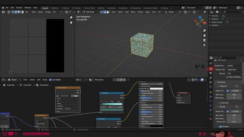Open the Mesh menu in 3D viewport header
Screen dimensions: 244x137
tap(133, 12)
